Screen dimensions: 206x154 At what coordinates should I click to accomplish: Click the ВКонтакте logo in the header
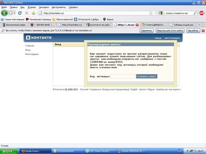click(39, 37)
